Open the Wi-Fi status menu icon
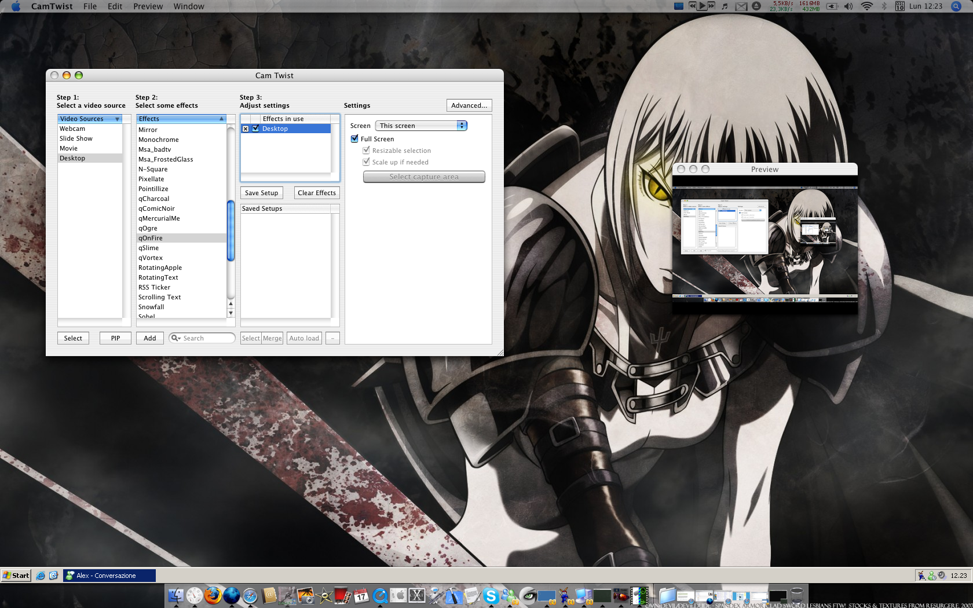The image size is (973, 608). point(866,6)
